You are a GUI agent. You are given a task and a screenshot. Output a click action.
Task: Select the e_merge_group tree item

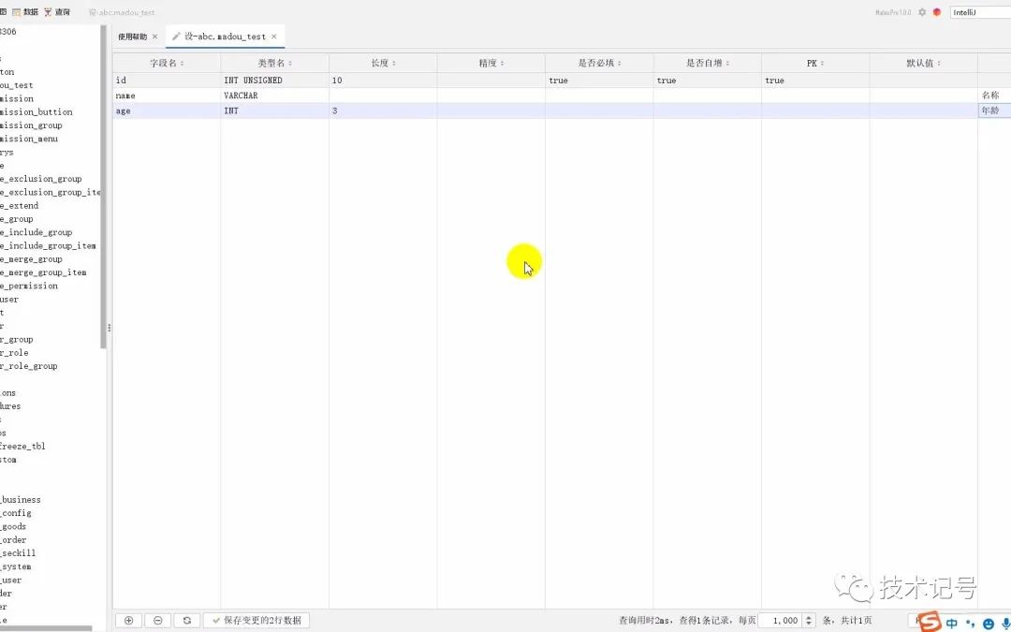click(31, 259)
